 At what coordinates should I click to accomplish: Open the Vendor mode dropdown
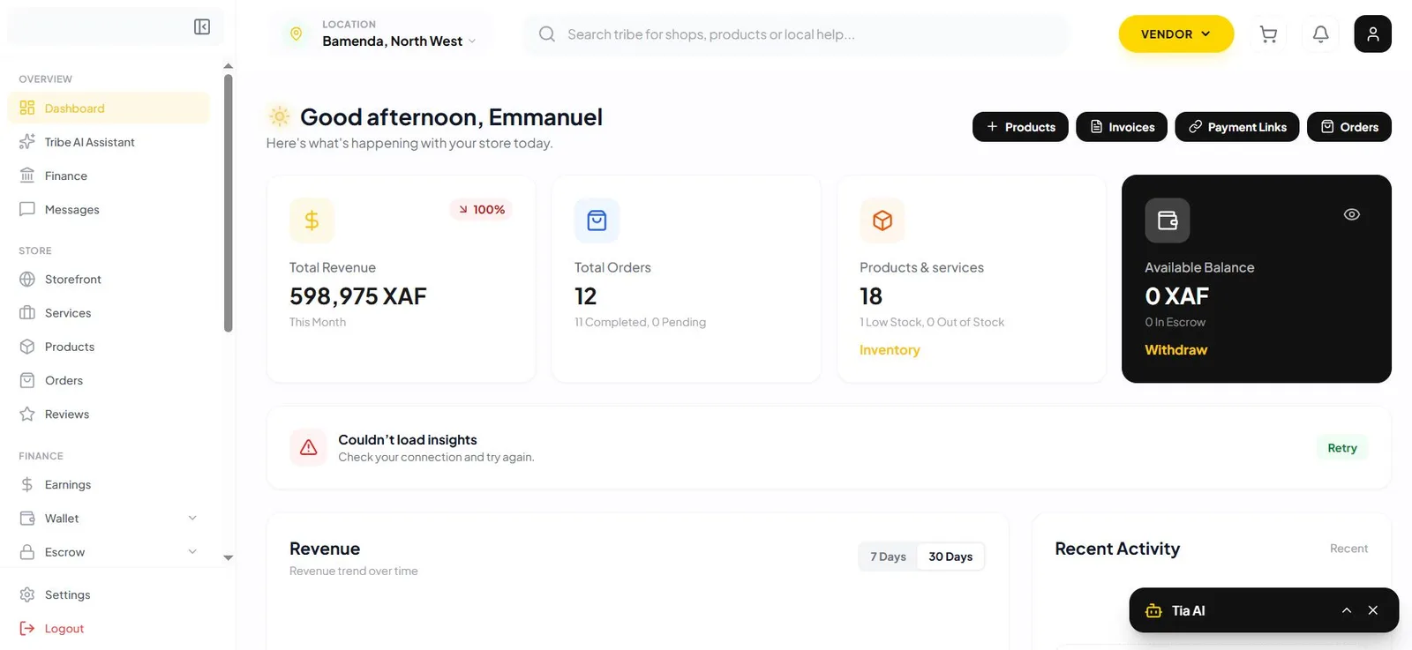point(1175,34)
